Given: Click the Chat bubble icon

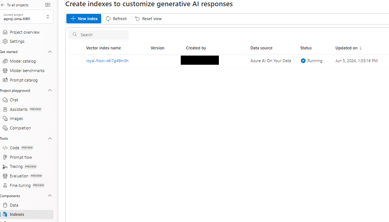Looking at the screenshot, I should coord(5,100).
